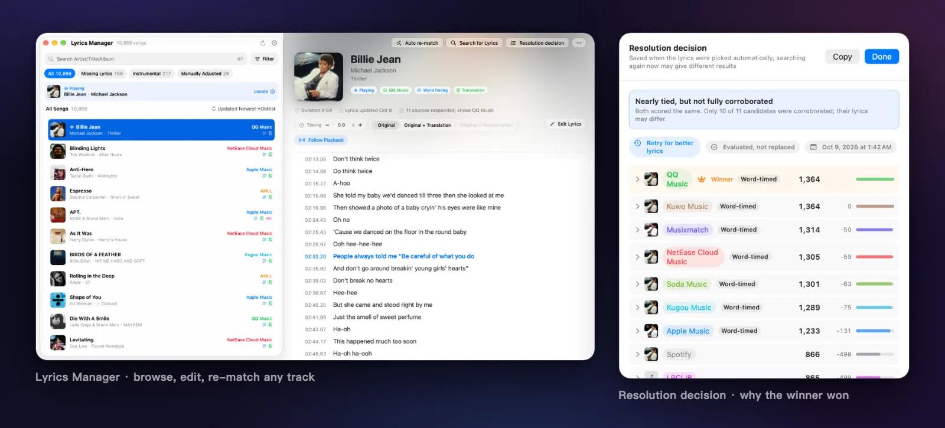This screenshot has width=945, height=428.
Task: Select the Missing Lyrics filter tab
Action: pos(102,74)
